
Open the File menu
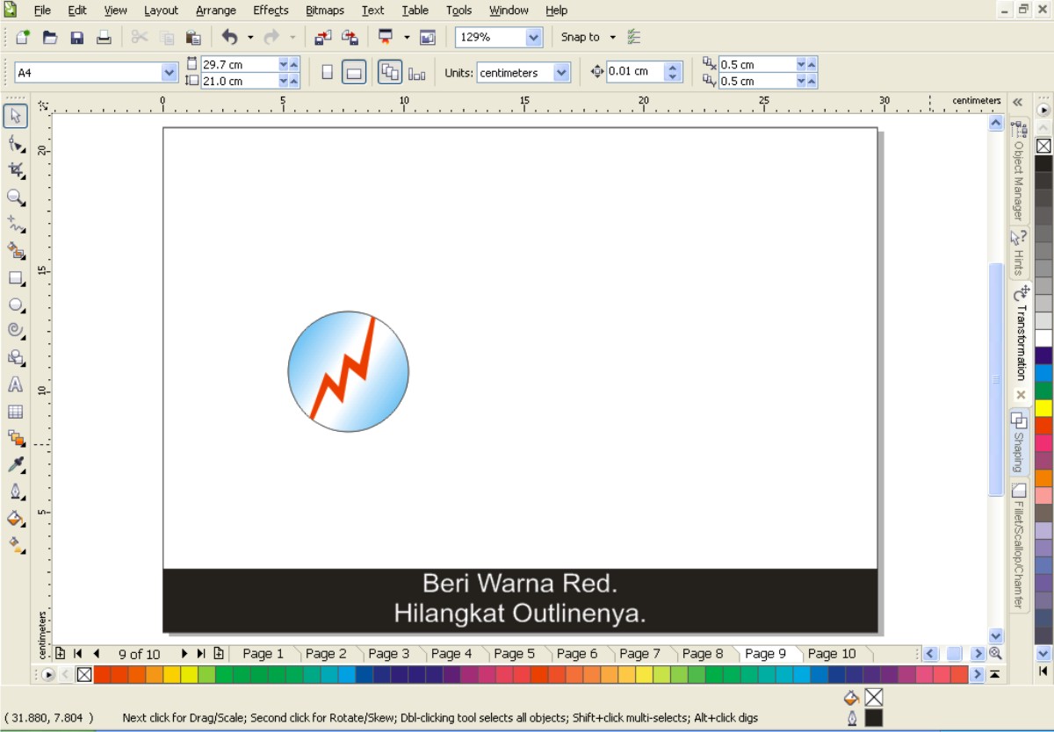point(42,11)
